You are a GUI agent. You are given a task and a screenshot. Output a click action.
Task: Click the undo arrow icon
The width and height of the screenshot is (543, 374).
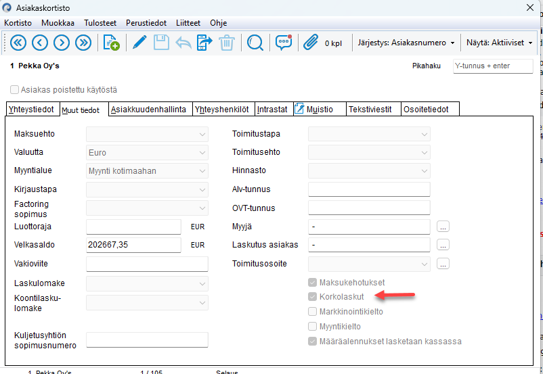(x=183, y=43)
